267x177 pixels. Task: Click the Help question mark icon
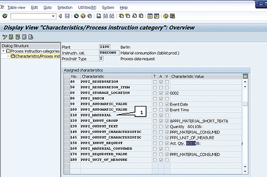166,16
